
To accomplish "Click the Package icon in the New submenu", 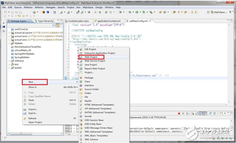I will (81, 78).
